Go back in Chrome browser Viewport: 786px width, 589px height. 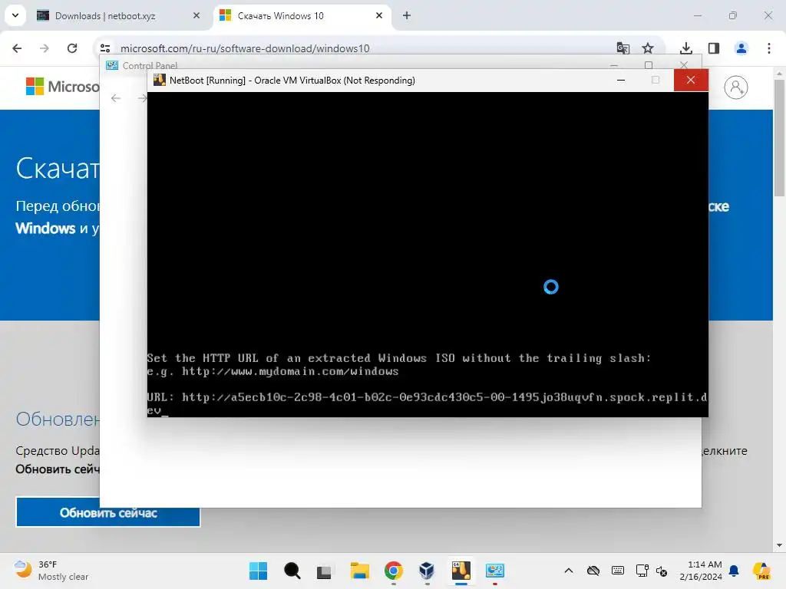click(x=17, y=48)
